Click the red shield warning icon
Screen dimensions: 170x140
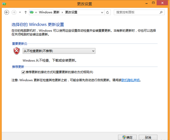(16, 51)
